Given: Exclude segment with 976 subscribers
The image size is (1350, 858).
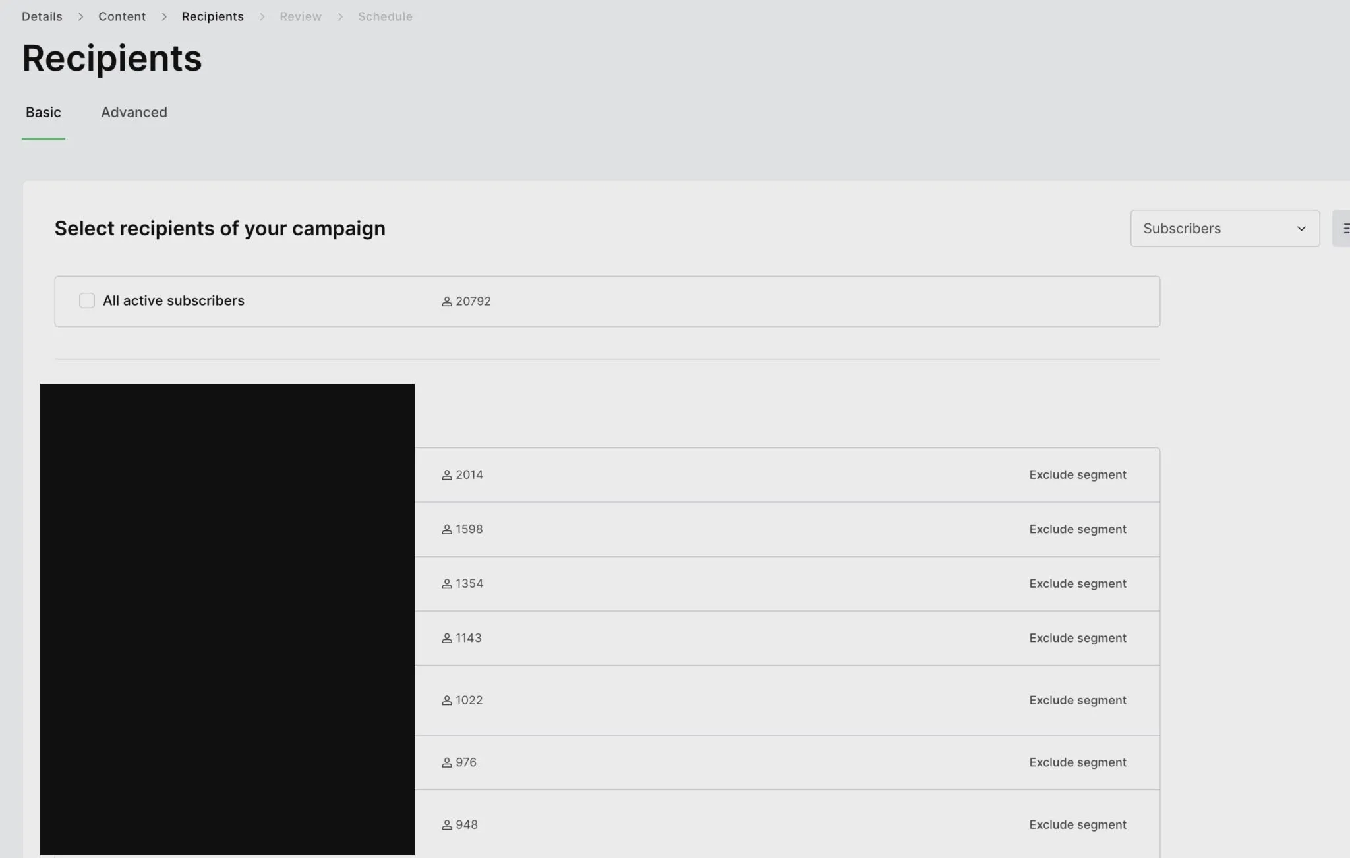Looking at the screenshot, I should (1077, 762).
